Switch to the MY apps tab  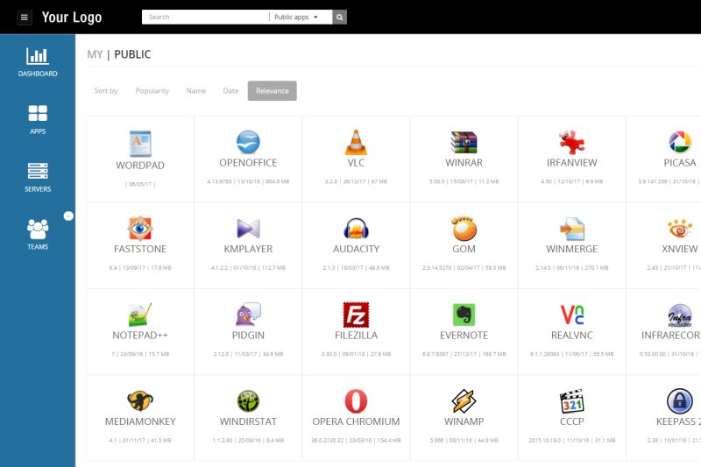(x=95, y=54)
